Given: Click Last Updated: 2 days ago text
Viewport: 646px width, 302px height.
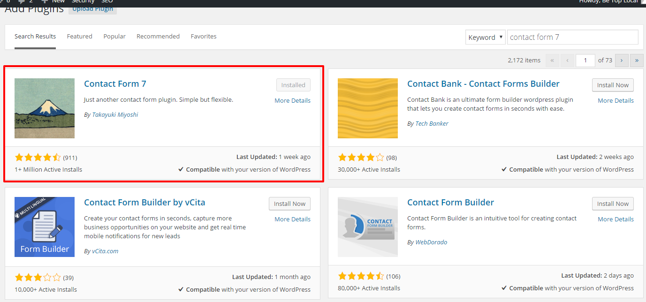Looking at the screenshot, I should 597,276.
